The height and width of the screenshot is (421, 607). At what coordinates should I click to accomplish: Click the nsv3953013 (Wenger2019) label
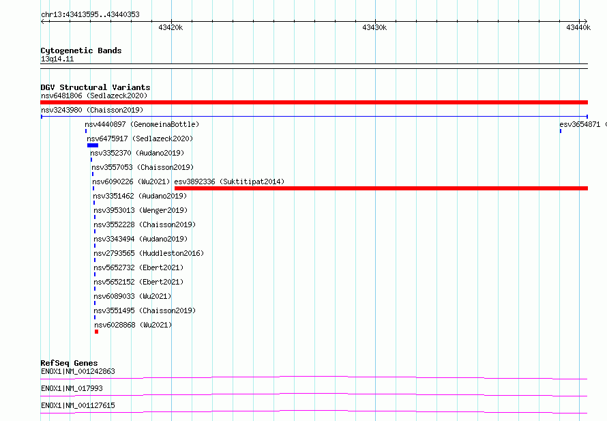[x=140, y=210]
